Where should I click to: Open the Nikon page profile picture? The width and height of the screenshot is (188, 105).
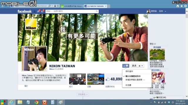click(34, 58)
